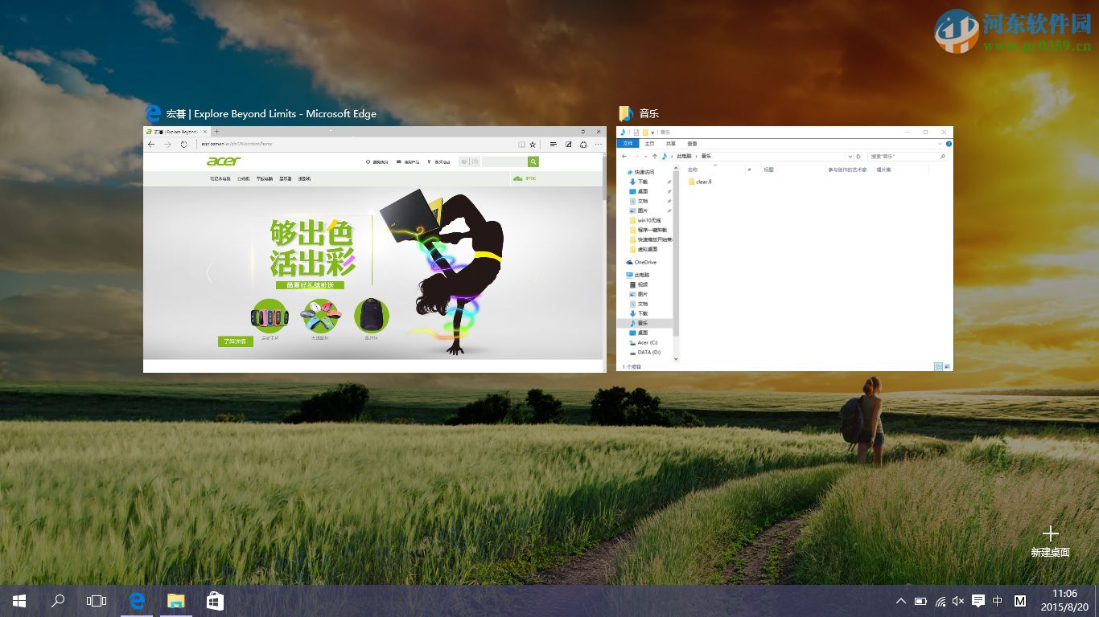Add the acer page to favorites
The height and width of the screenshot is (617, 1099).
point(533,145)
